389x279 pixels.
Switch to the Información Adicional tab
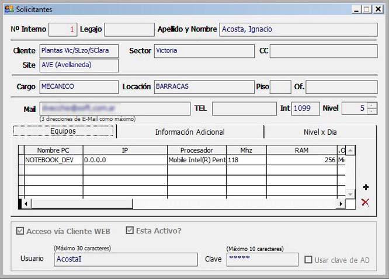[190, 132]
